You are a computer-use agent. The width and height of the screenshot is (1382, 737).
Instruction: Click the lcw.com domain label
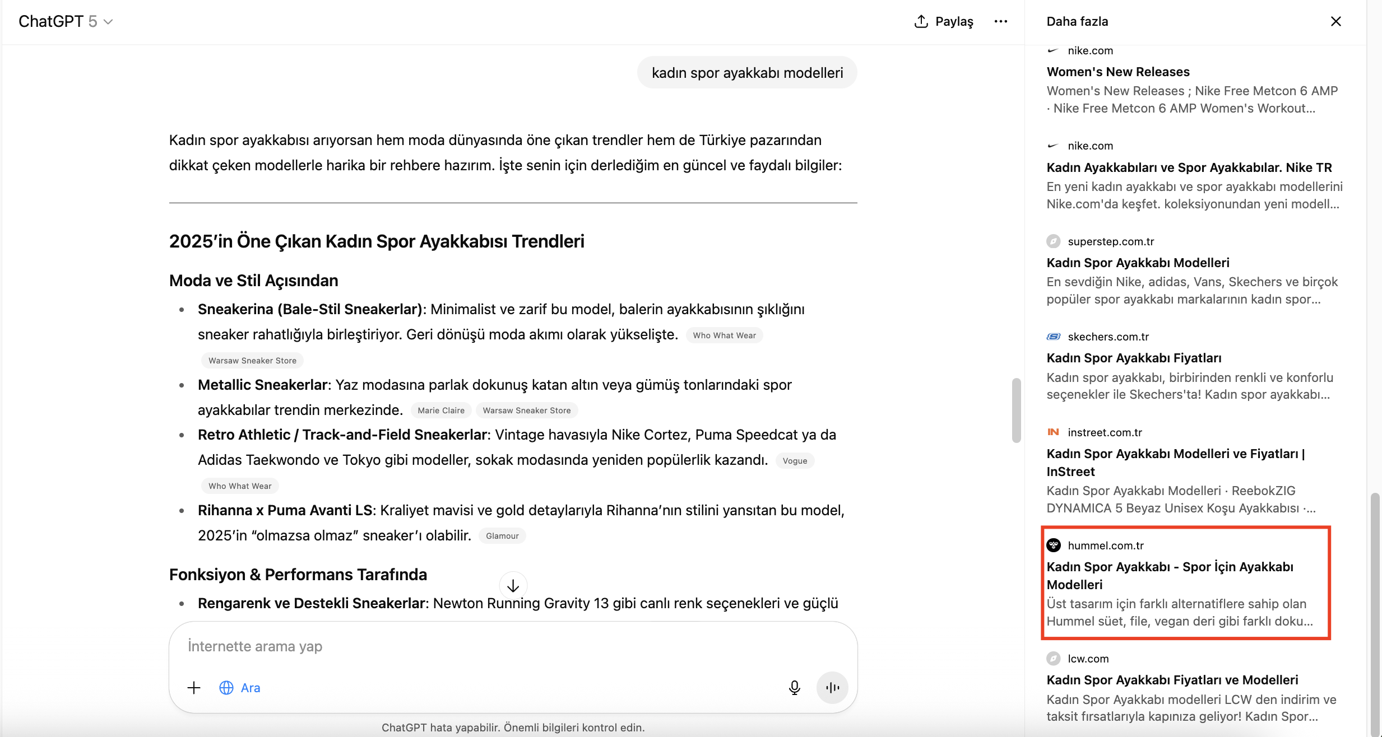click(x=1088, y=659)
